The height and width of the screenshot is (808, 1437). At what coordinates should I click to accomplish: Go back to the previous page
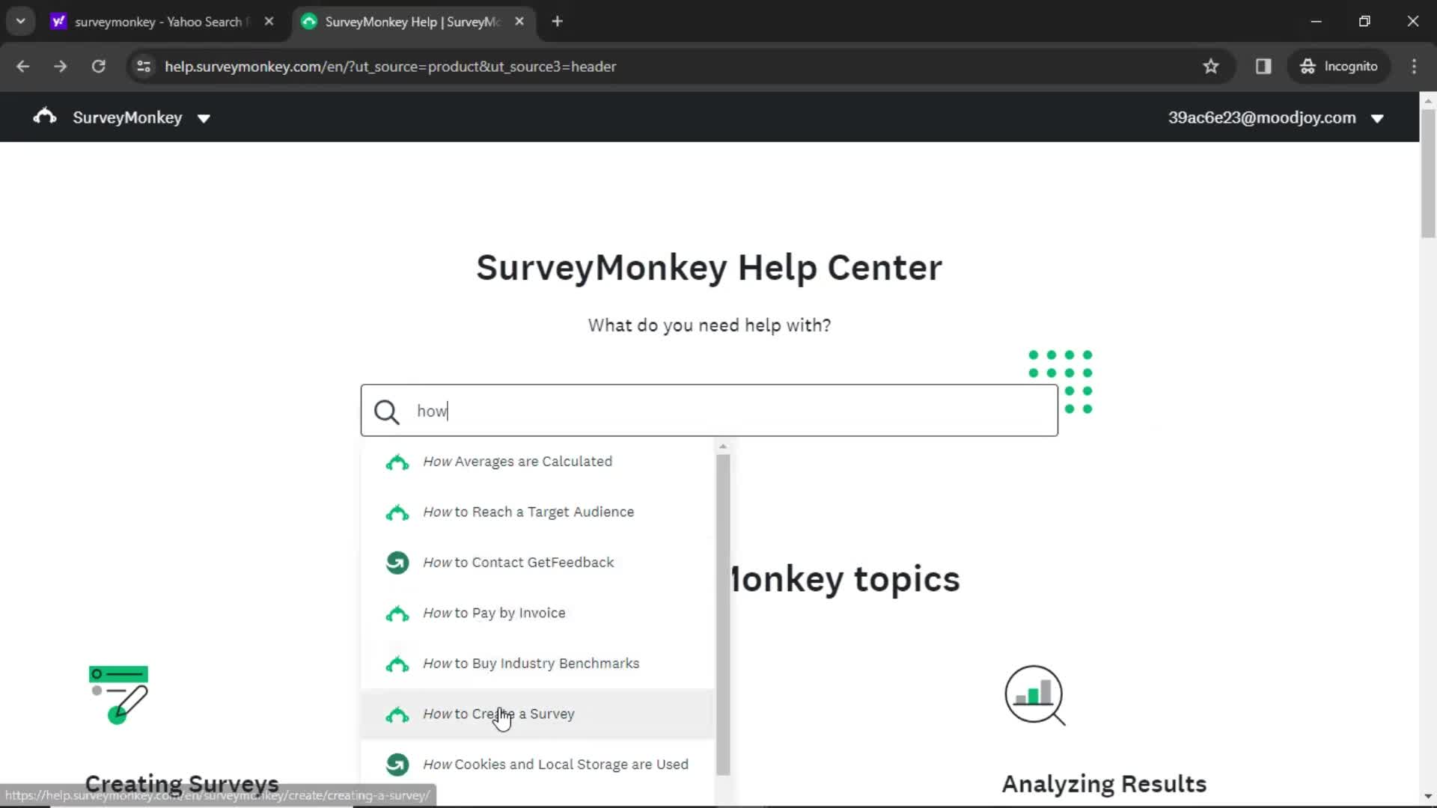click(23, 67)
